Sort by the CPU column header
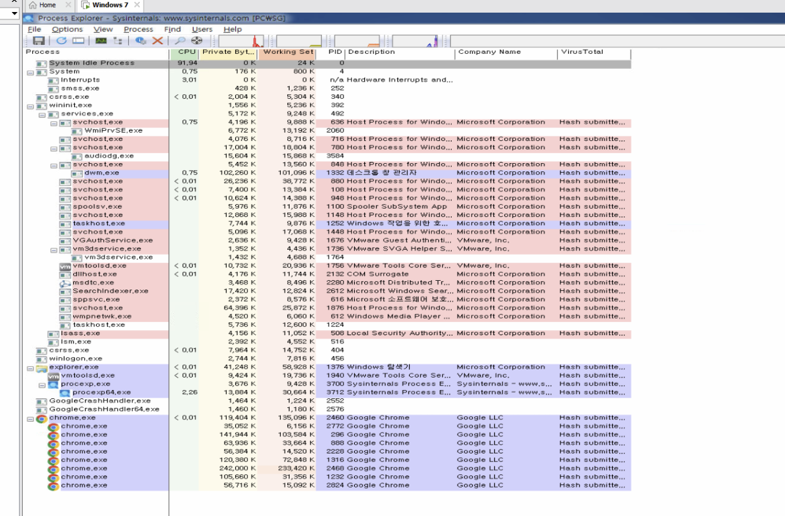785x516 pixels. coord(184,52)
